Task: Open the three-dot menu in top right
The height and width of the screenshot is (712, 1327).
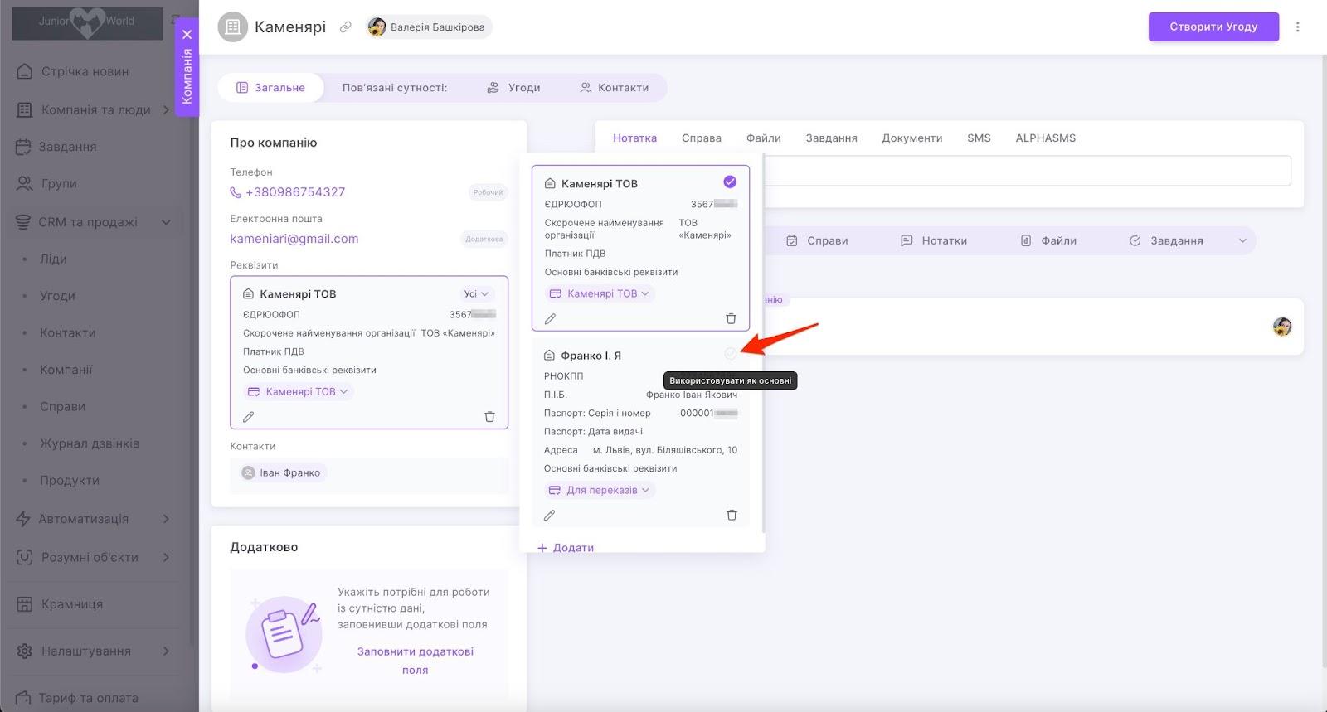Action: pyautogui.click(x=1298, y=27)
